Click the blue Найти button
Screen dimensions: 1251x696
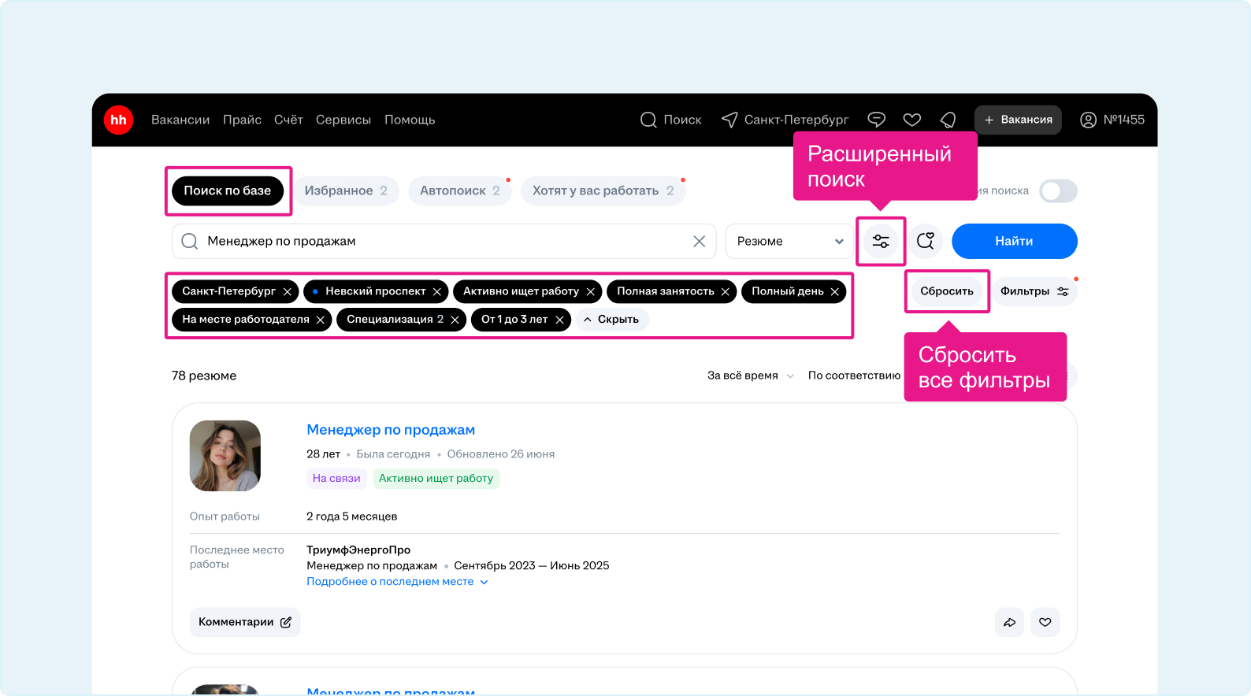[x=1014, y=241]
